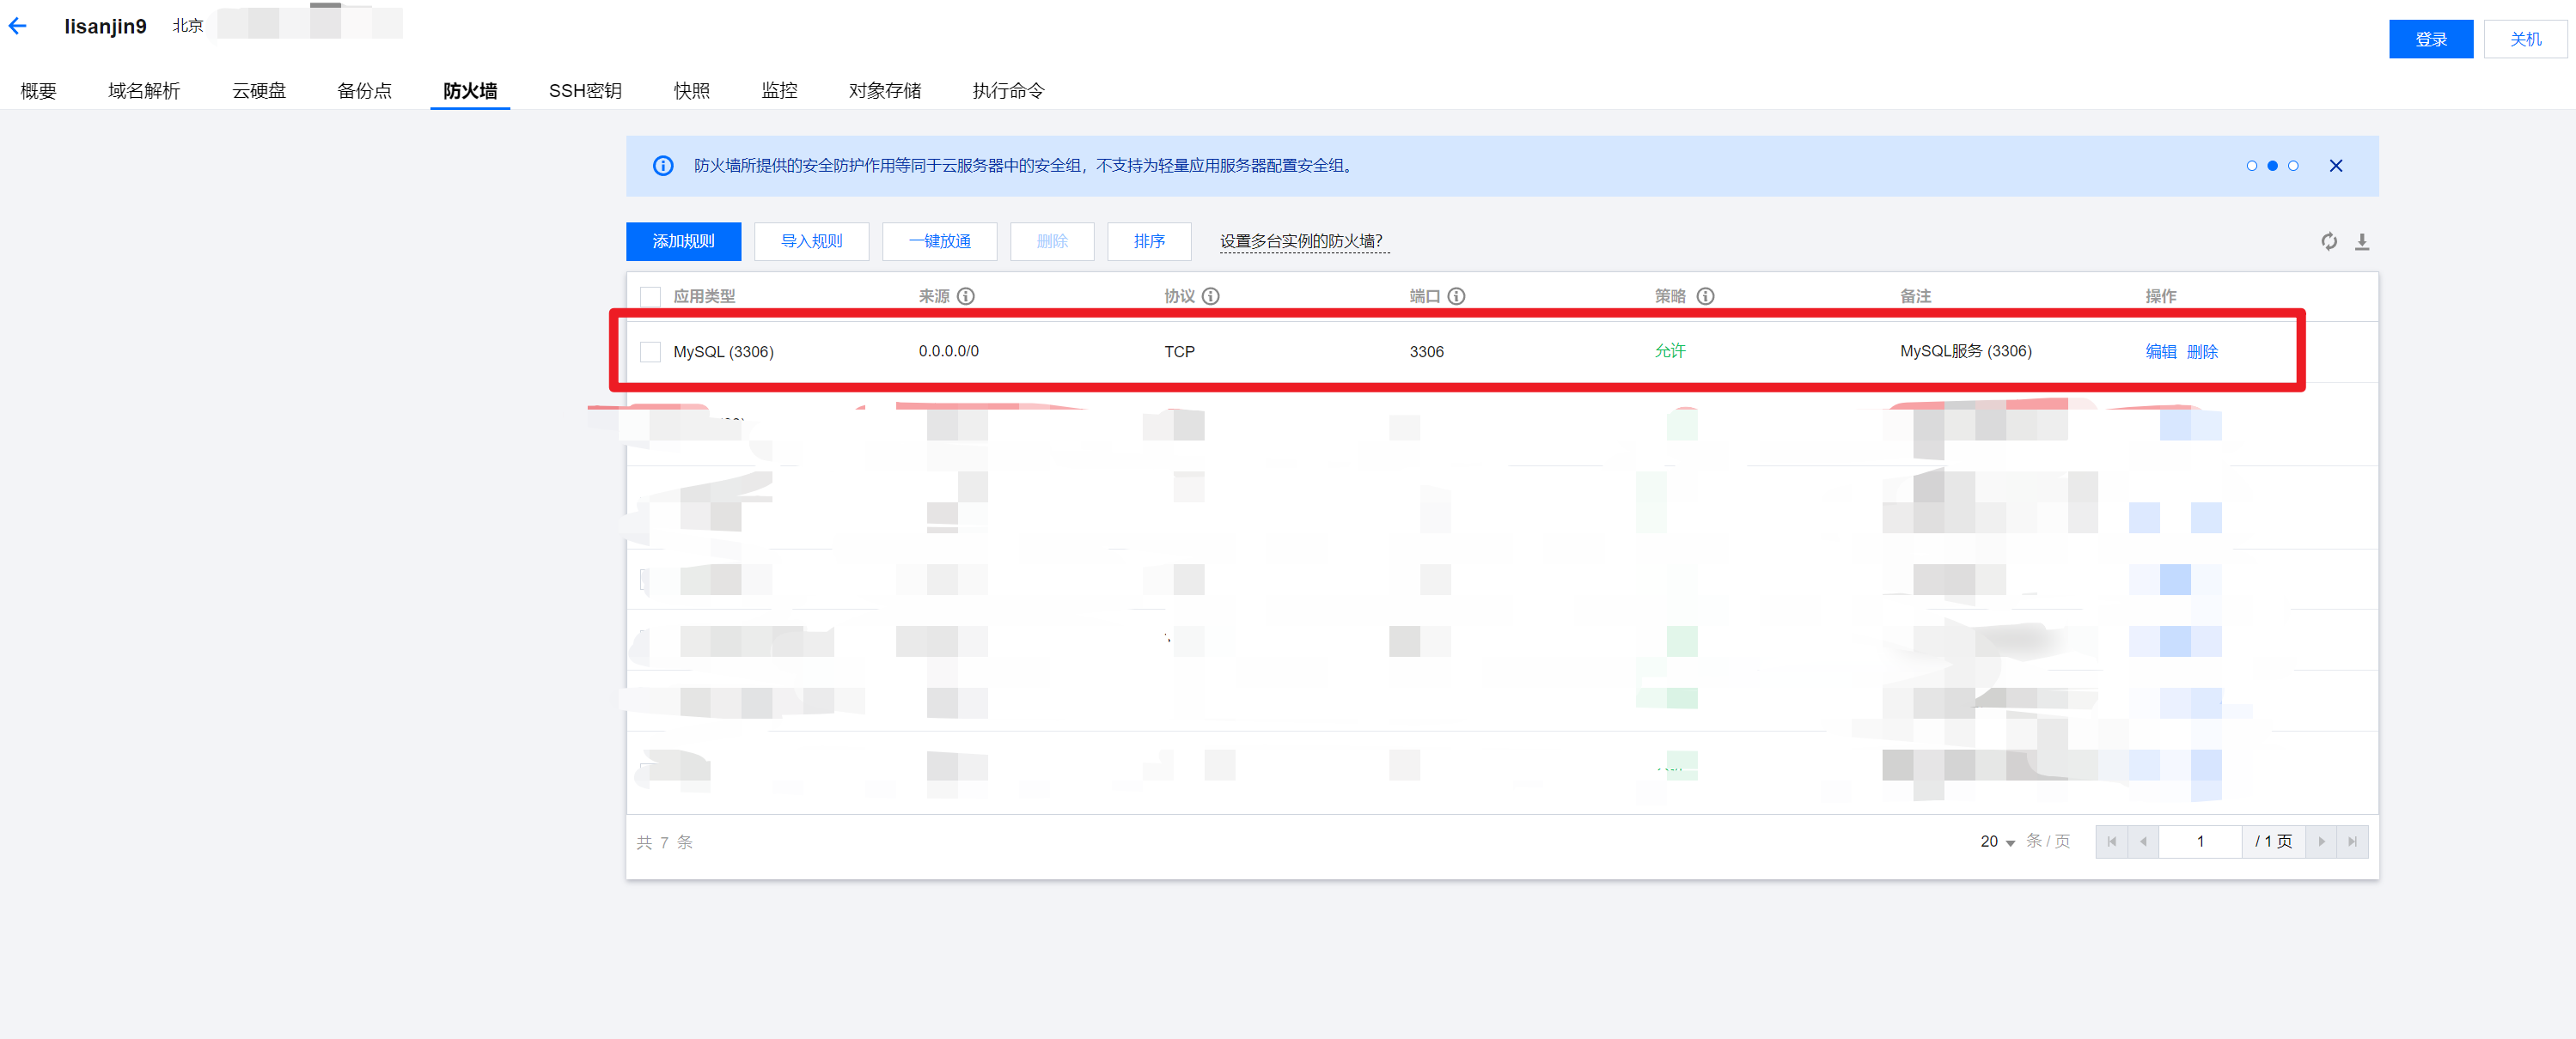Edit the MySQL (3306) rule
Viewport: 2576px width, 1039px height.
2160,352
